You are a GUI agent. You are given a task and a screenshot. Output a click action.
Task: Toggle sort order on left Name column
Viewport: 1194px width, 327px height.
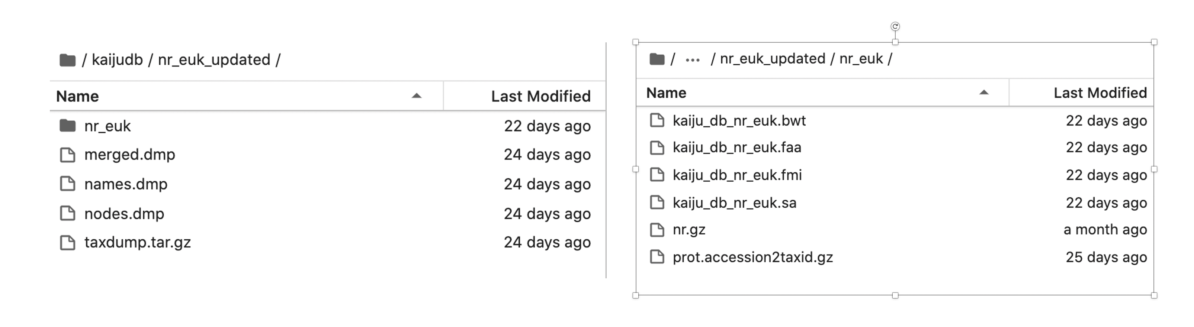click(x=416, y=97)
